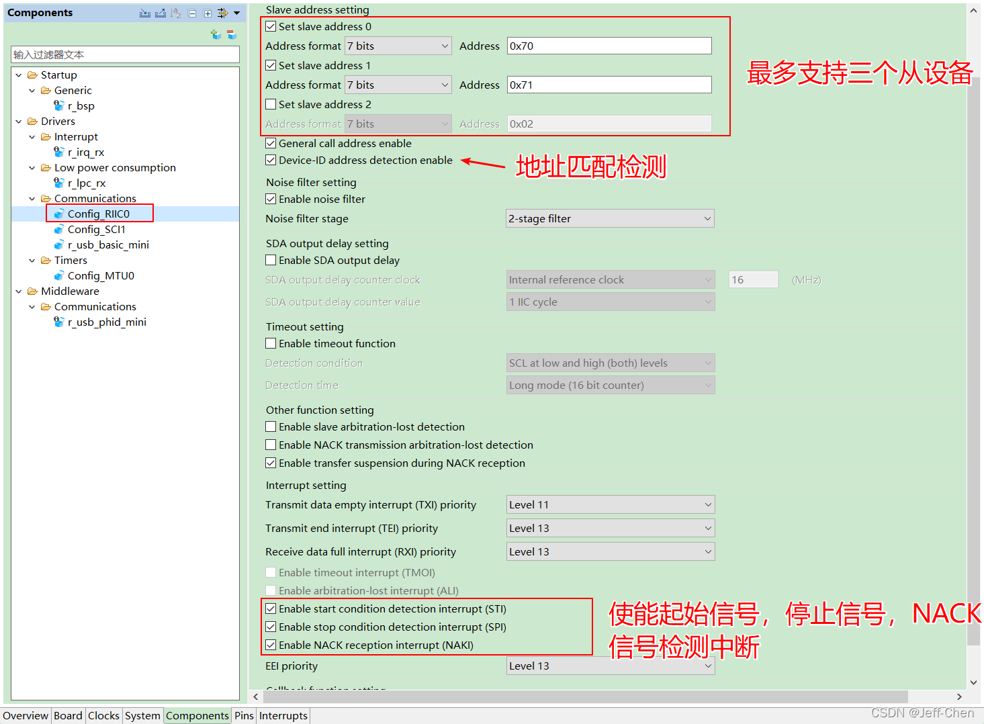Toggle start condition detection interrupt (STI)
The width and height of the screenshot is (984, 724).
tap(271, 608)
